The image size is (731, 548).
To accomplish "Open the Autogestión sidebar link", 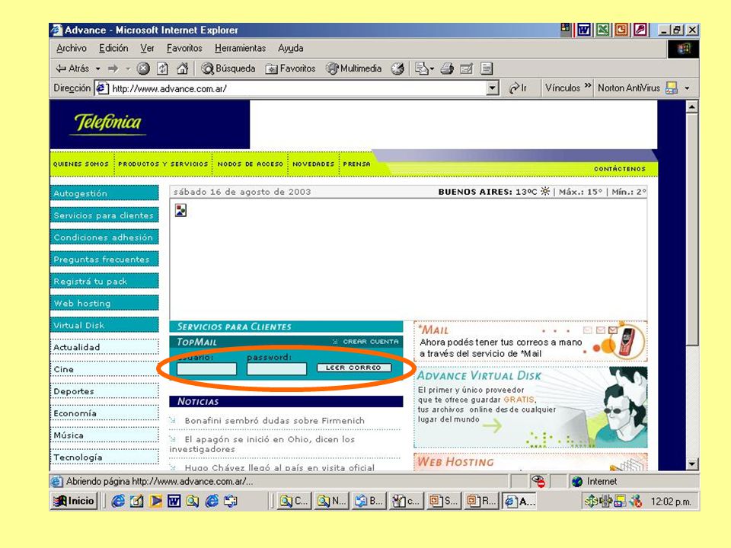I will point(104,193).
